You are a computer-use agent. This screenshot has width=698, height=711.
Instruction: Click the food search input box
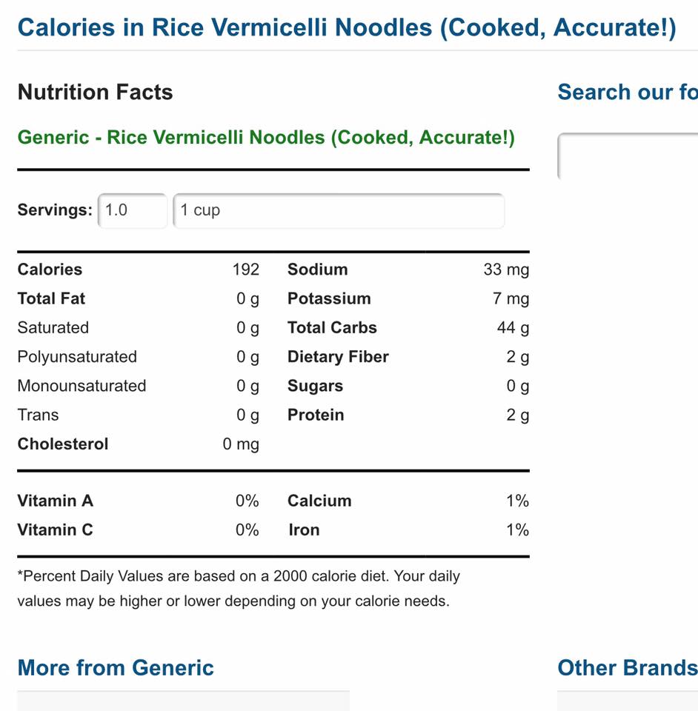coord(628,156)
